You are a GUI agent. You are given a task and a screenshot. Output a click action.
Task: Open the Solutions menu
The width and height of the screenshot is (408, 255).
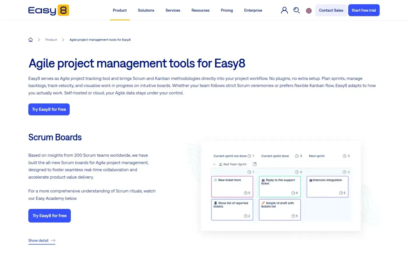[146, 10]
